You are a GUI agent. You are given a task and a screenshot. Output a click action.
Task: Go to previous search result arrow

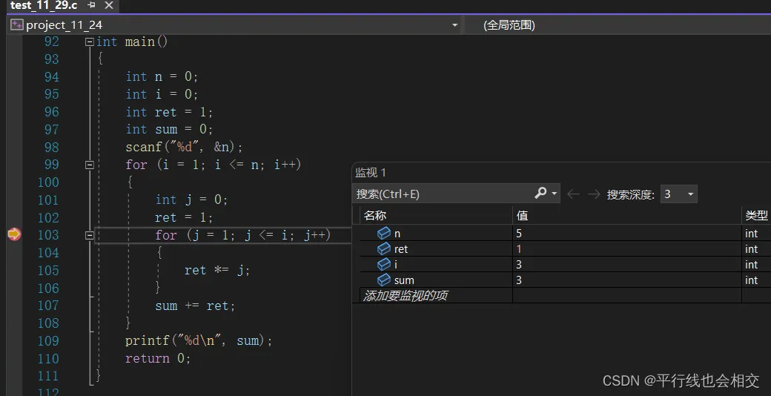[573, 194]
